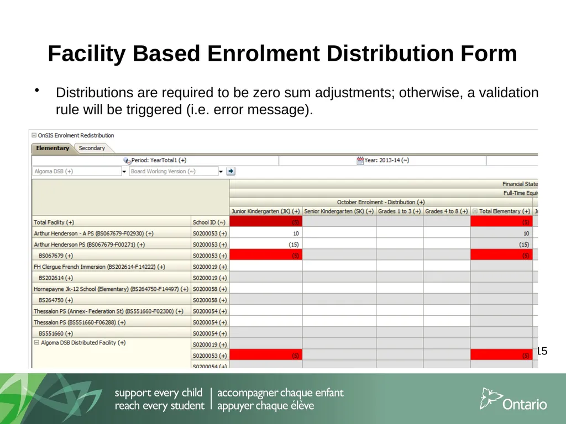566x424 pixels.
Task: Open the Algoma DSB dropdown arrow
Action: (124, 172)
